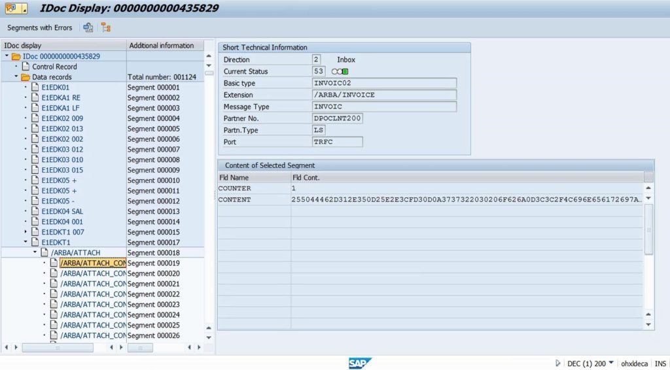The height and width of the screenshot is (370, 670).
Task: Open the DEC (1) 200 system dropdown
Action: [x=611, y=363]
